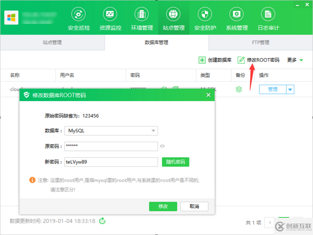Open the 系统管理 system management section
The image size is (313, 235).
(x=237, y=19)
